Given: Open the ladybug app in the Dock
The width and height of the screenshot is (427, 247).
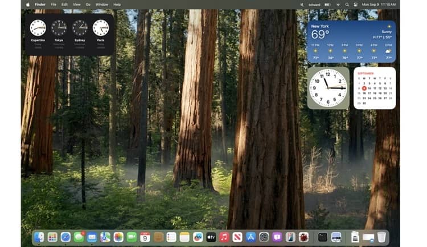Looking at the screenshot, I should point(303,237).
